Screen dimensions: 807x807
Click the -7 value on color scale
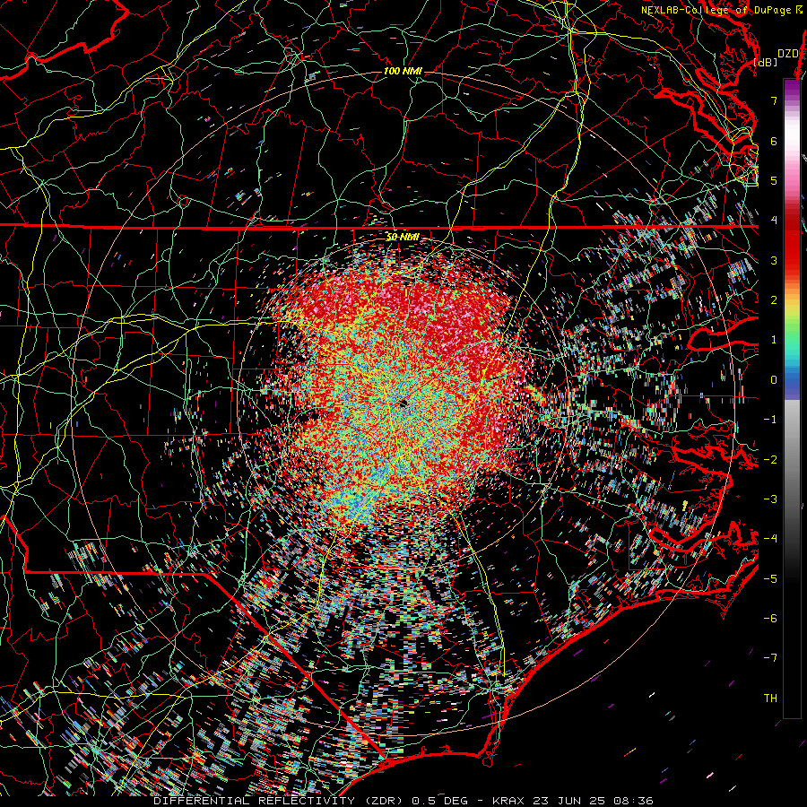[x=770, y=658]
